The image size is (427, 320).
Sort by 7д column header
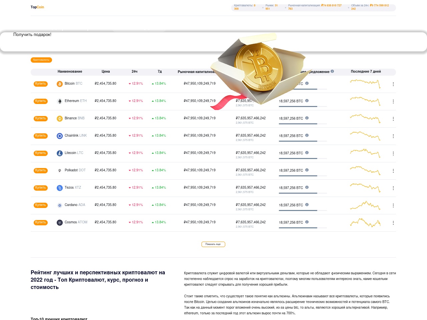[x=160, y=72]
